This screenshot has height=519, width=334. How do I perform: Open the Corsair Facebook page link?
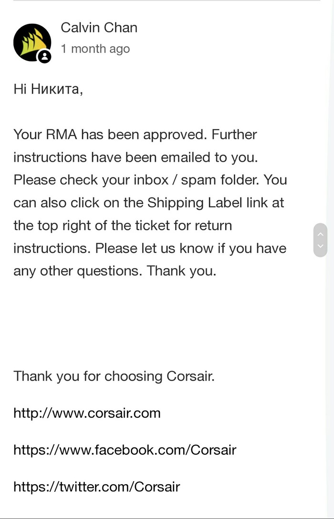pyautogui.click(x=125, y=449)
